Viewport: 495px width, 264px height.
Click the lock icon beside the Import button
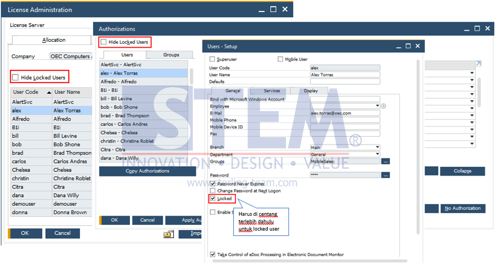[x=169, y=234]
